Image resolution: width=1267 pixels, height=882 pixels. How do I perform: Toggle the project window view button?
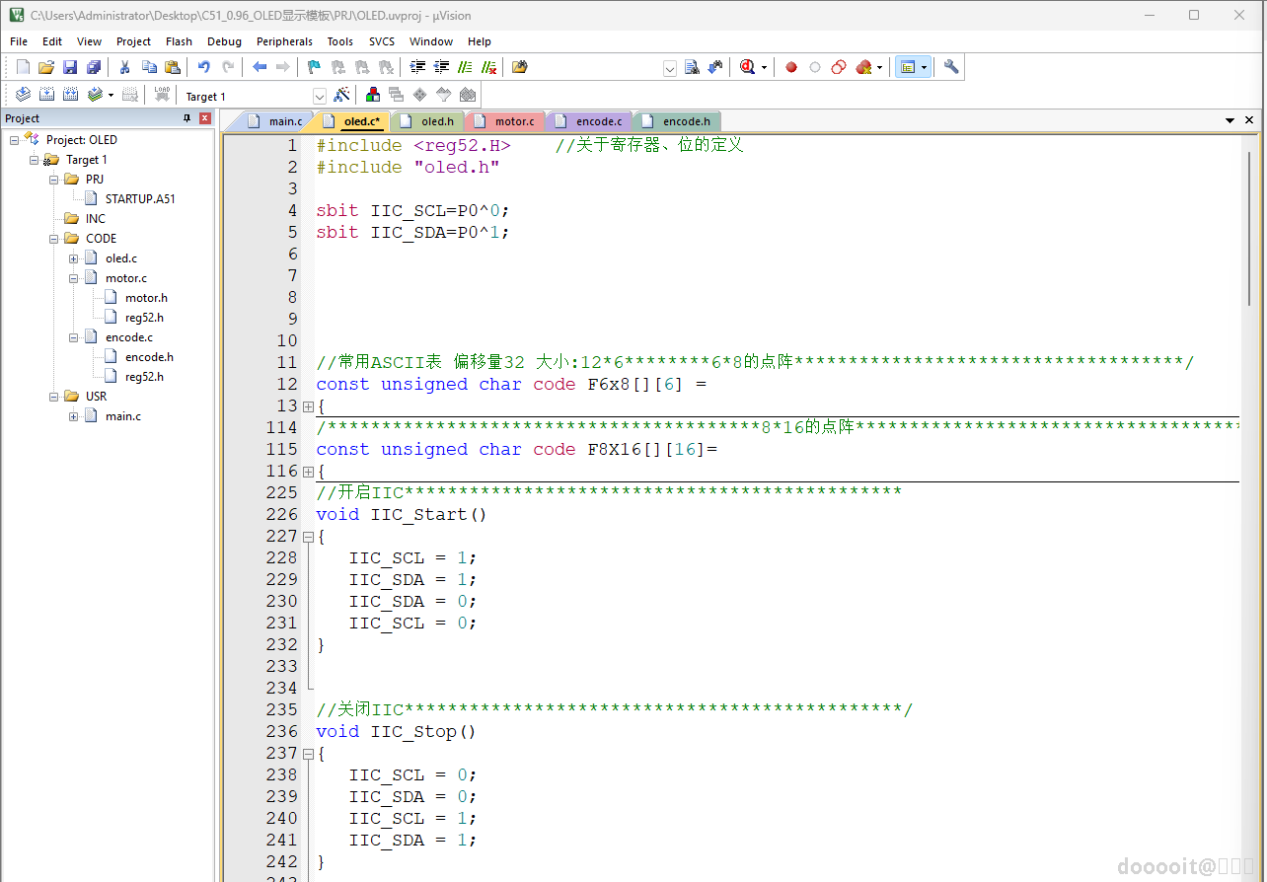click(x=907, y=67)
